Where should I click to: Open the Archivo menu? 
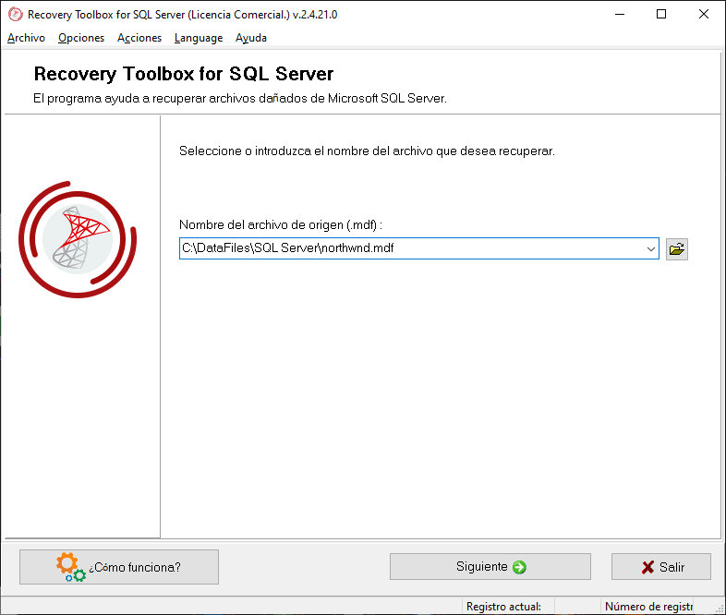pos(26,38)
